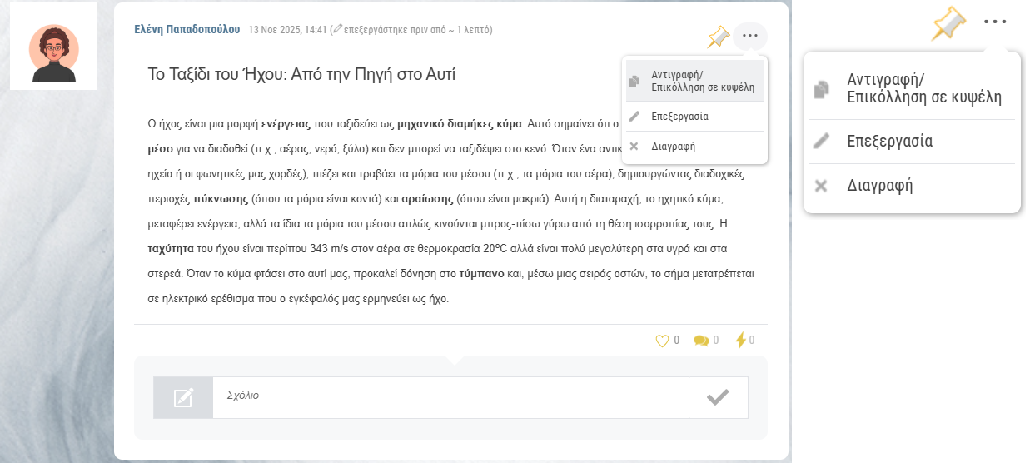Click into the Σχόλιο comment field
This screenshot has width=1030, height=463.
point(450,397)
